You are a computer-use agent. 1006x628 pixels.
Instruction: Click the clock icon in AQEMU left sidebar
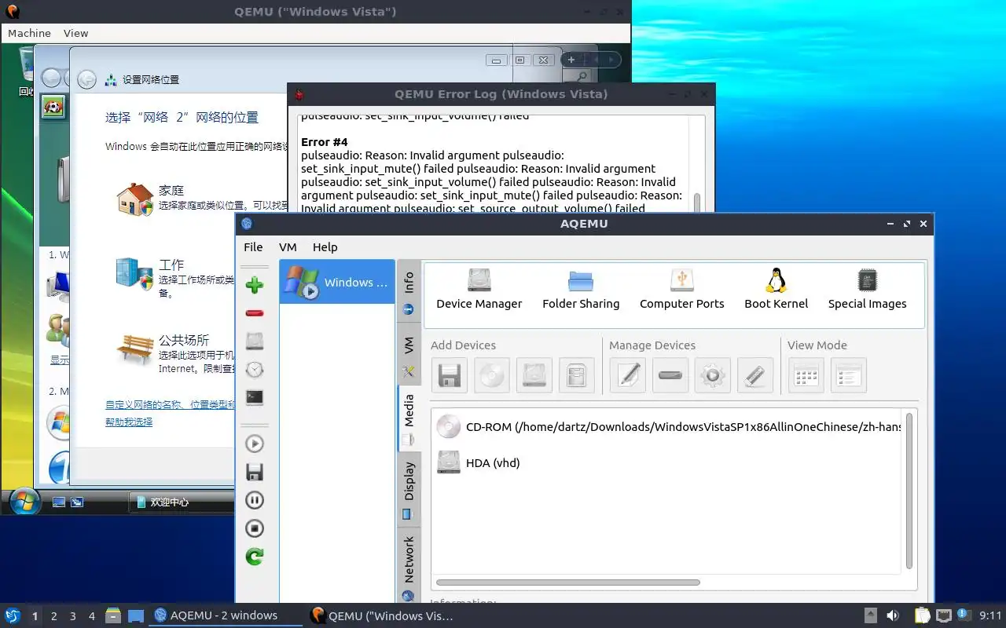coord(255,370)
